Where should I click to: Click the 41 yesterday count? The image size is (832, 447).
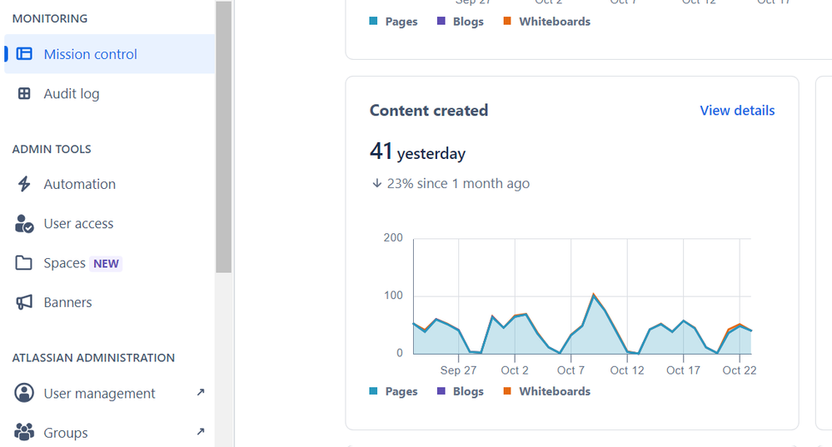click(x=417, y=151)
